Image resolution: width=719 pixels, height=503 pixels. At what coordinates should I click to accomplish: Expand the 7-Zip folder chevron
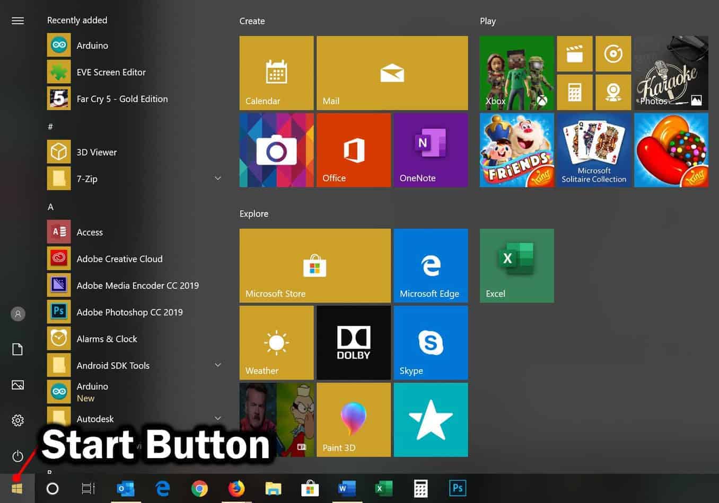(217, 178)
